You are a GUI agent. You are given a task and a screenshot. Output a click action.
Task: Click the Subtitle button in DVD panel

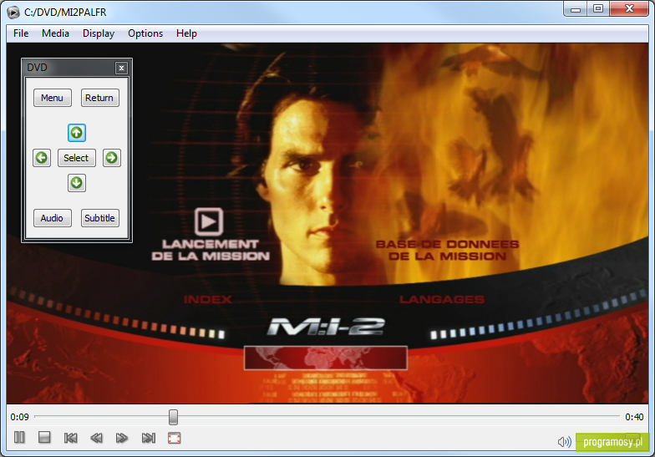point(100,218)
